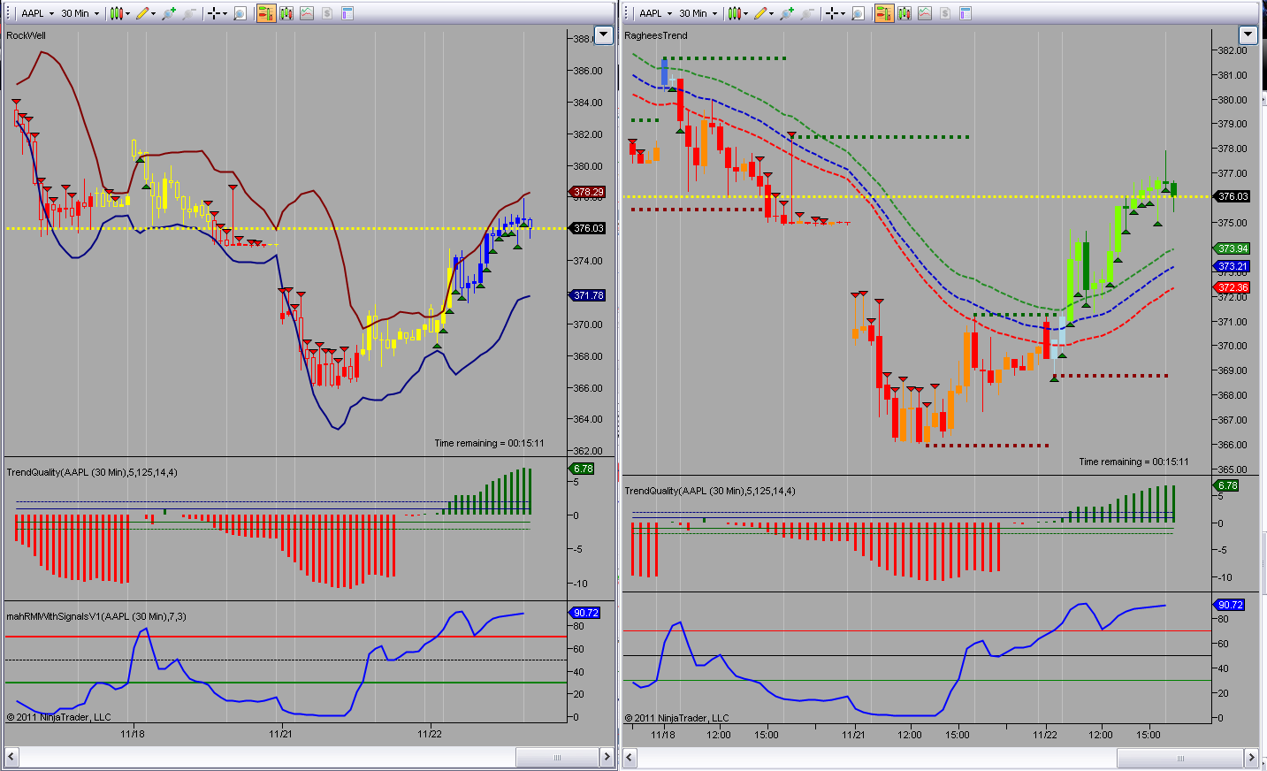Click Time remaining text on RockWell chart
Viewport: 1267px width, 771px height.
[489, 443]
